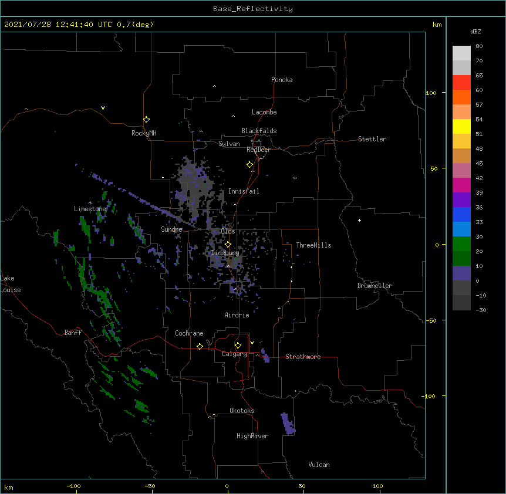Image resolution: width=506 pixels, height=494 pixels.
Task: Click the dBZ legend heading
Action: tap(475, 31)
